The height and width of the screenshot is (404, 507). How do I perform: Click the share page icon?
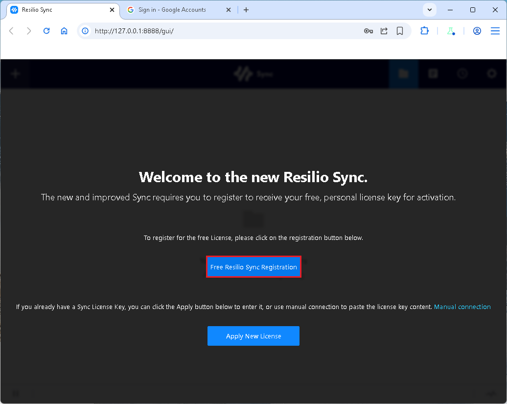tap(384, 31)
